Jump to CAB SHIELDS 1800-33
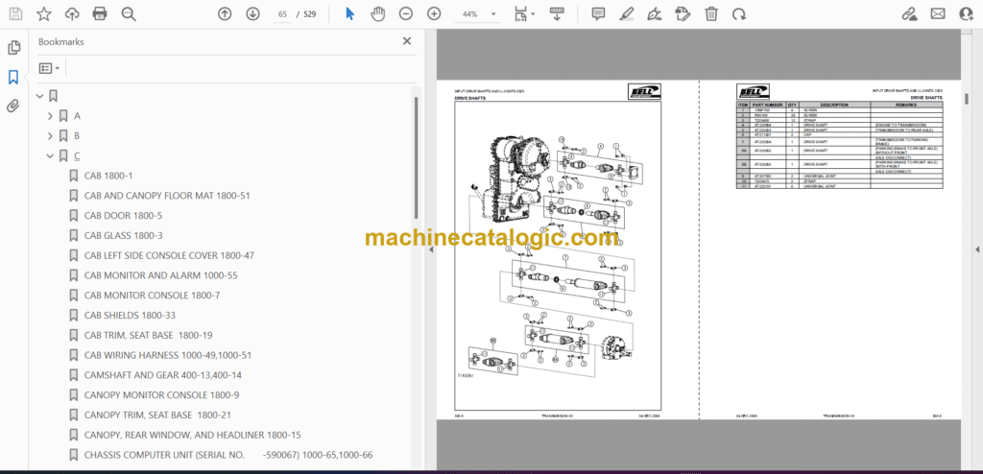 130,316
